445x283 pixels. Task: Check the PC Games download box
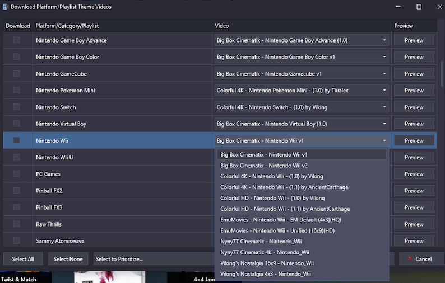point(16,173)
